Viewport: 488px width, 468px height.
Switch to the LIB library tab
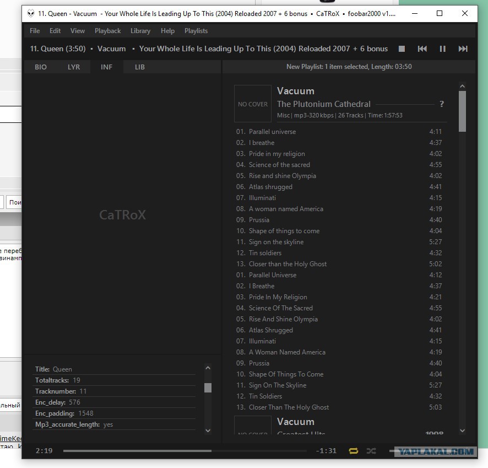140,67
